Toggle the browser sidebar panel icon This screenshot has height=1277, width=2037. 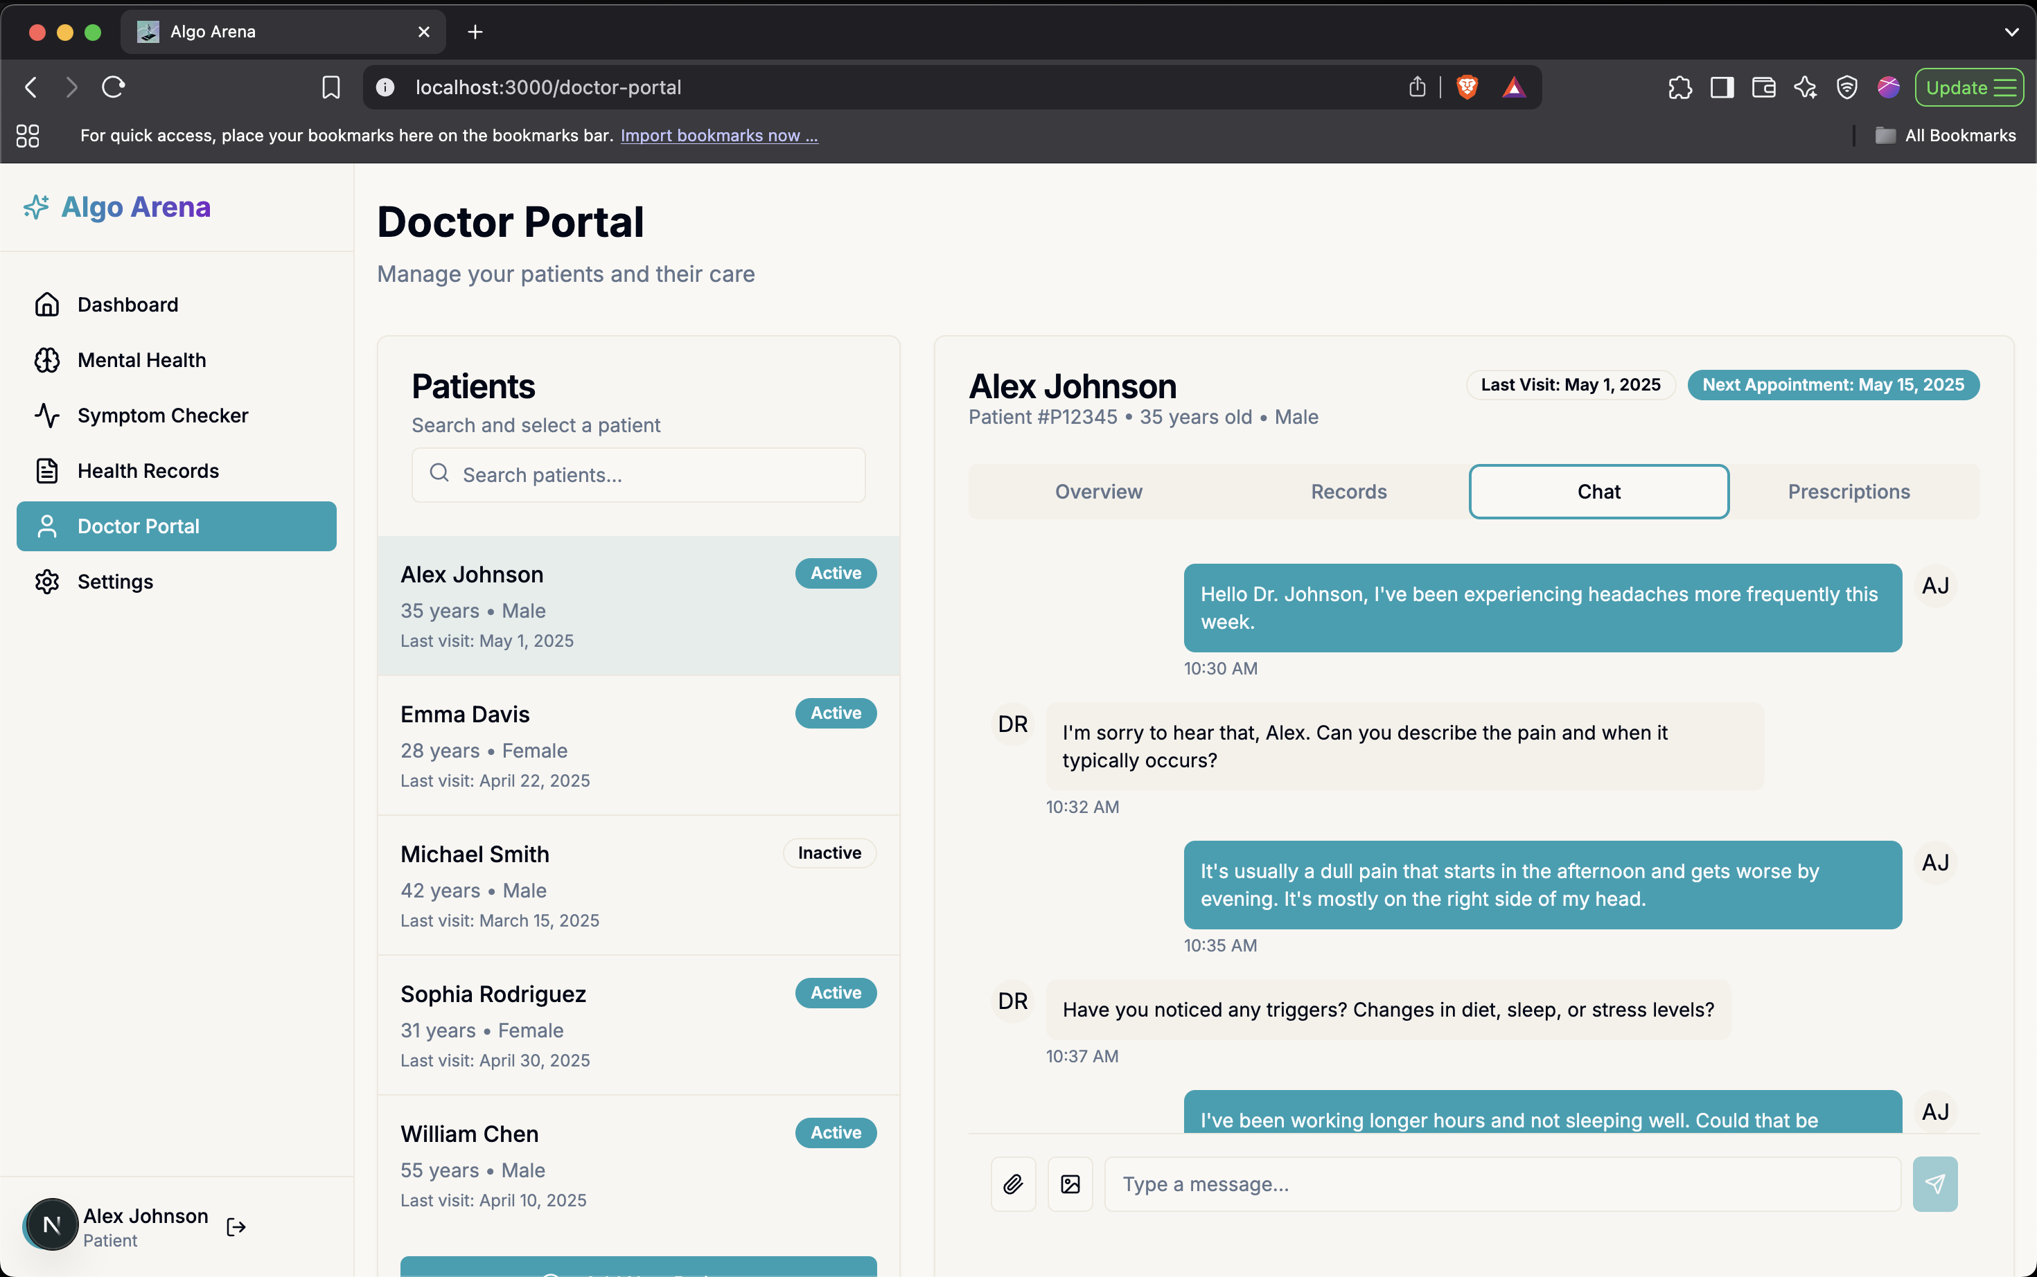point(1722,87)
